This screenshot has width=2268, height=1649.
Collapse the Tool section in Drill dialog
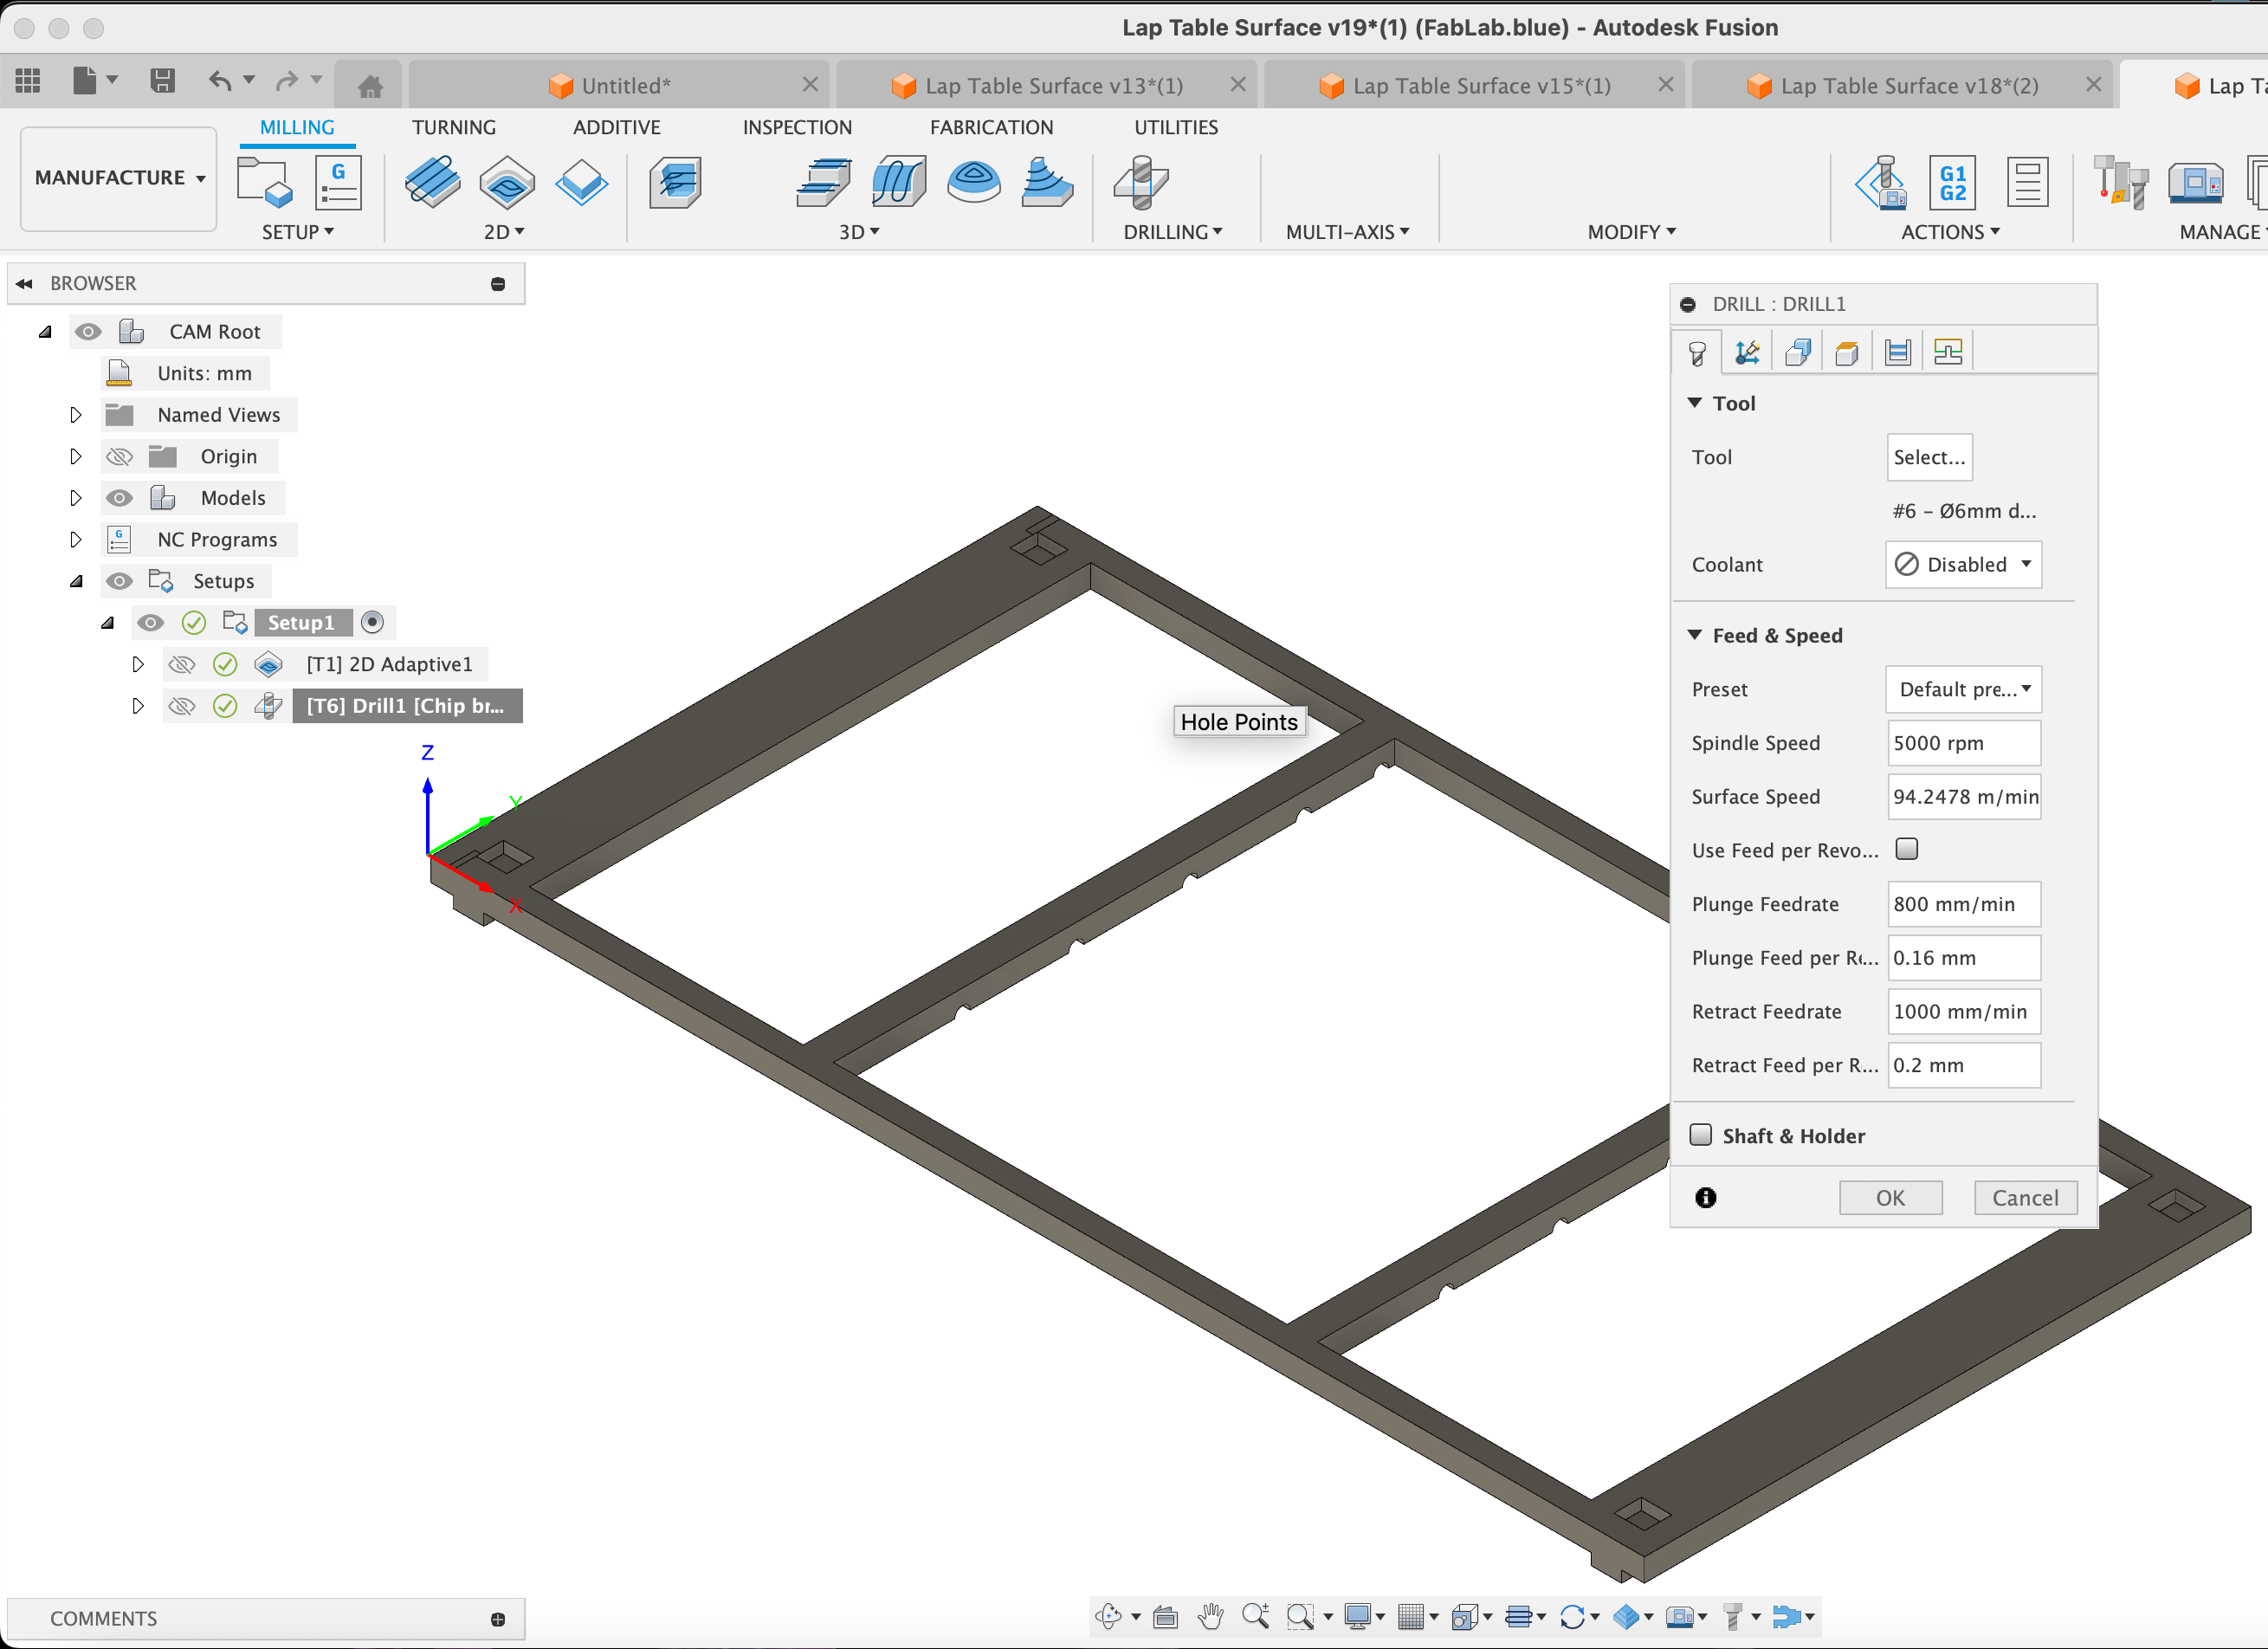point(1695,403)
